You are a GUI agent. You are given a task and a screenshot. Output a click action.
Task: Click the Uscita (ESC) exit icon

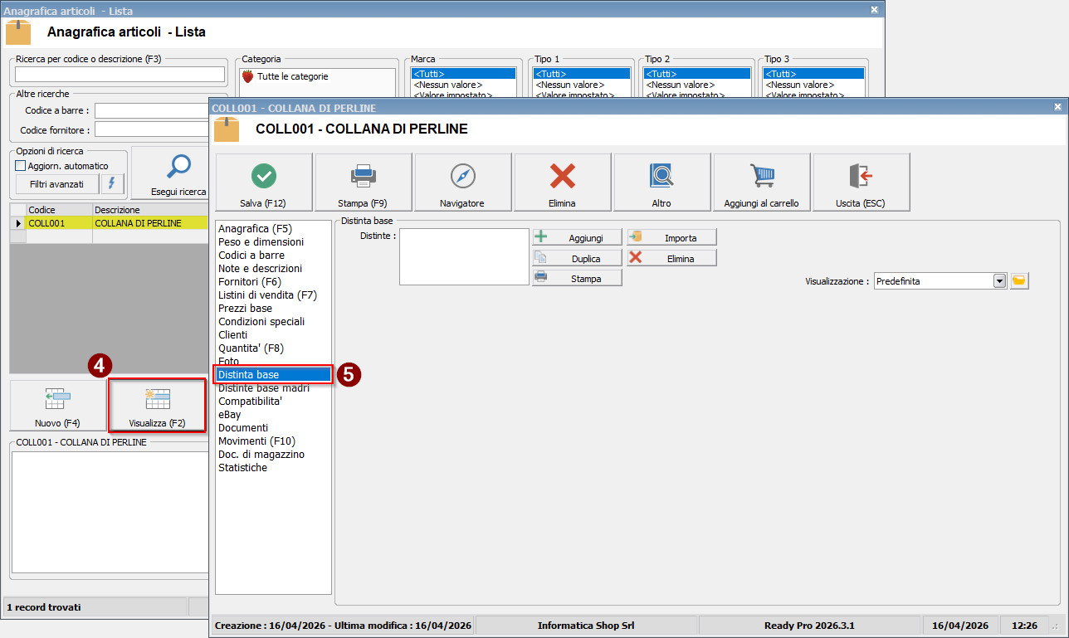click(x=861, y=175)
